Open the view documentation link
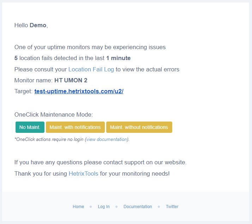Viewport: 252px width, 224px height. coord(107,139)
